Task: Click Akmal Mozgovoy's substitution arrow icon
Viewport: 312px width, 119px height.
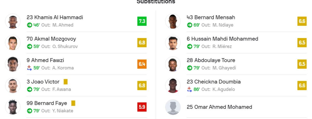Action: (x=29, y=46)
